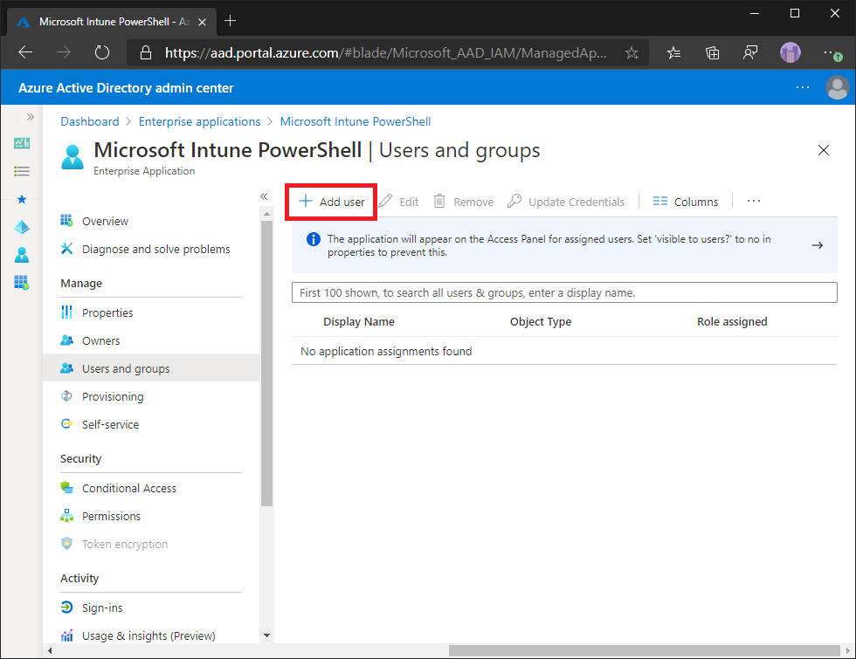
Task: Open Azure Active Directory diamond icon
Action: coord(22,227)
